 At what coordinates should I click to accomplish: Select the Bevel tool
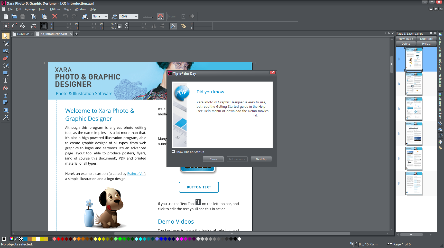(6, 110)
